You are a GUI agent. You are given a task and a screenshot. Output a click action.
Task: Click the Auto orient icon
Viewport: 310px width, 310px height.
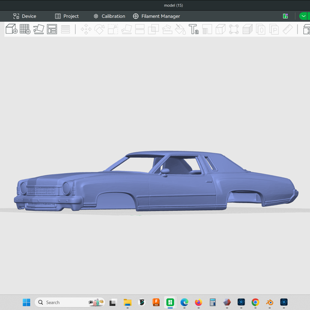(x=38, y=29)
